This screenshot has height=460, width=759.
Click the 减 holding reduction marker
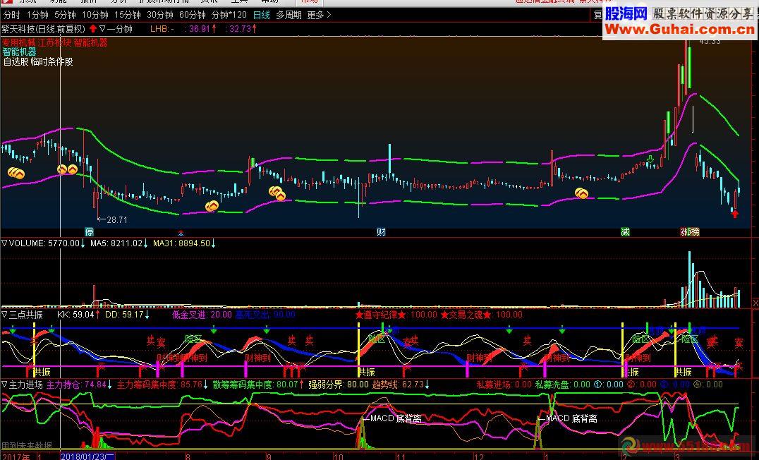626,232
